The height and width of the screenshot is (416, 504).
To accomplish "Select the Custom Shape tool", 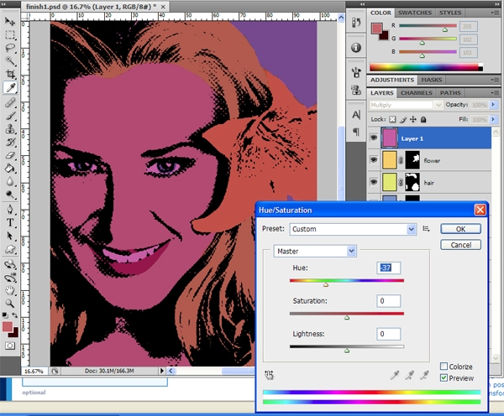I will (x=10, y=249).
